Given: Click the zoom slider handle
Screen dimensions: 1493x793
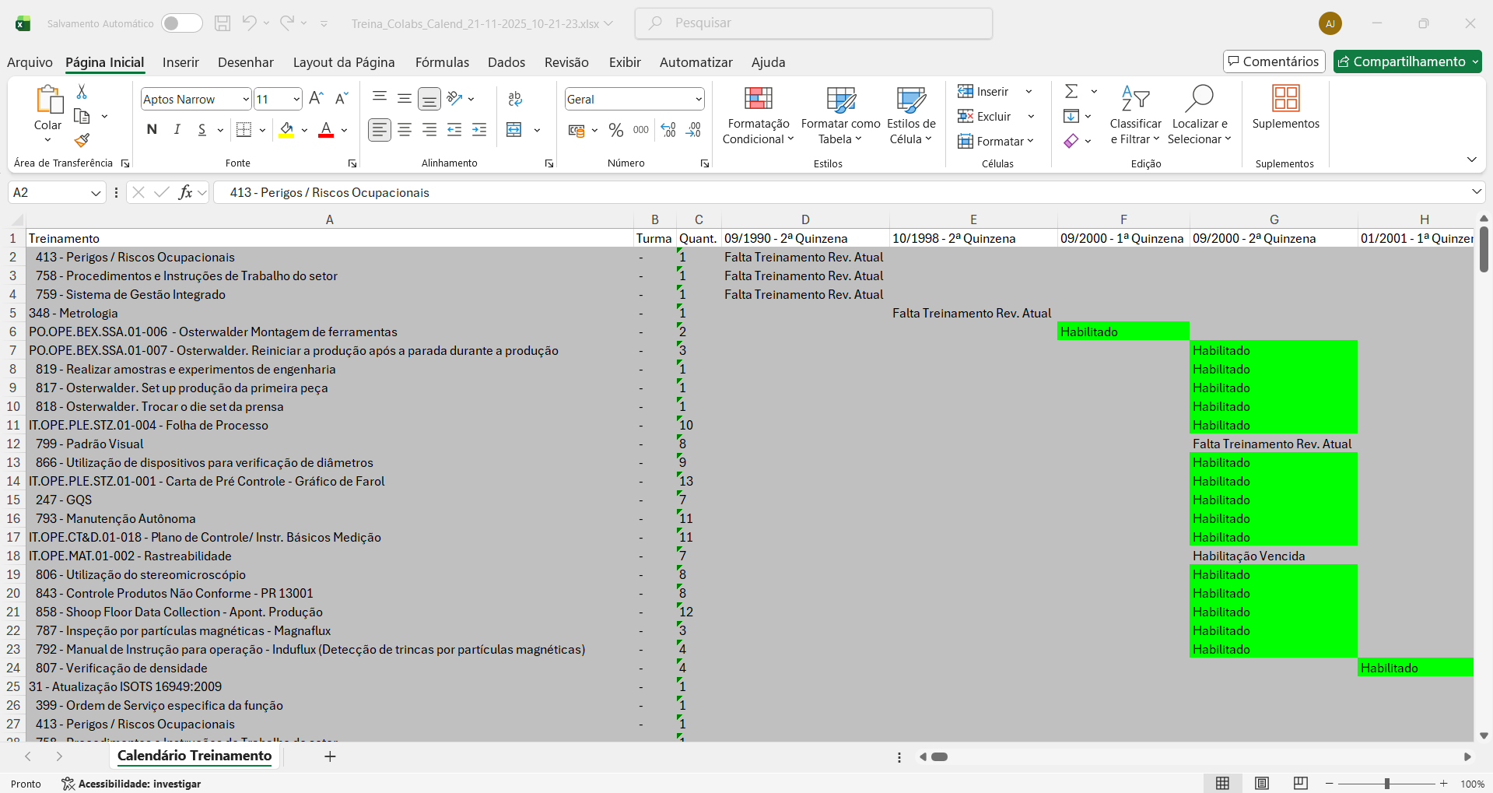Looking at the screenshot, I should (1386, 784).
